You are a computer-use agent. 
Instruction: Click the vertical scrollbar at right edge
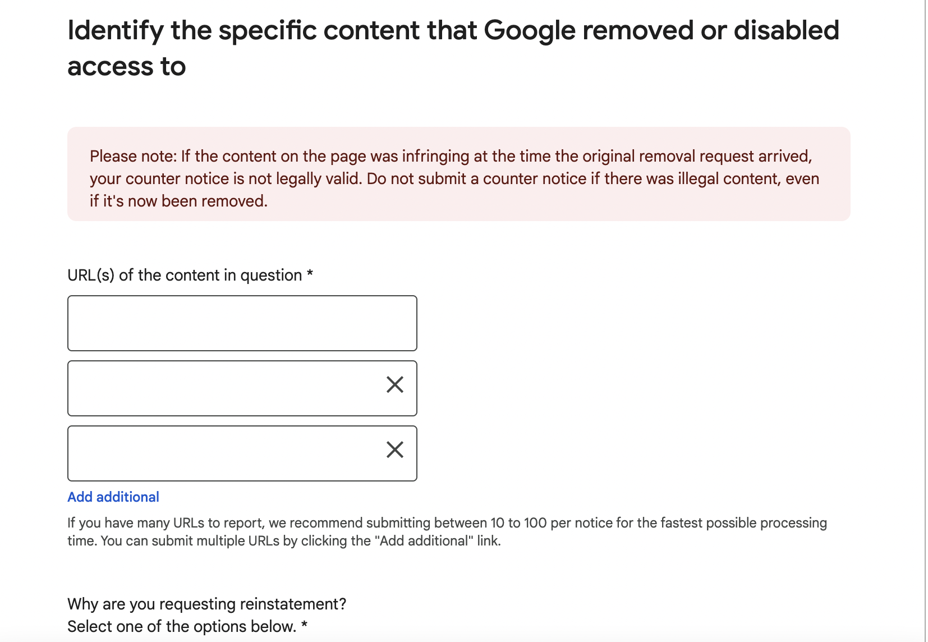click(926, 321)
